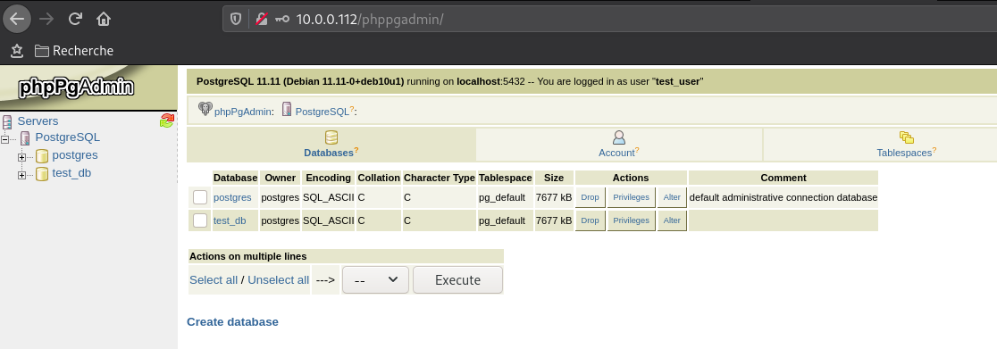Click the postgres database cylinder icon
Image resolution: width=997 pixels, height=349 pixels.
coord(42,155)
